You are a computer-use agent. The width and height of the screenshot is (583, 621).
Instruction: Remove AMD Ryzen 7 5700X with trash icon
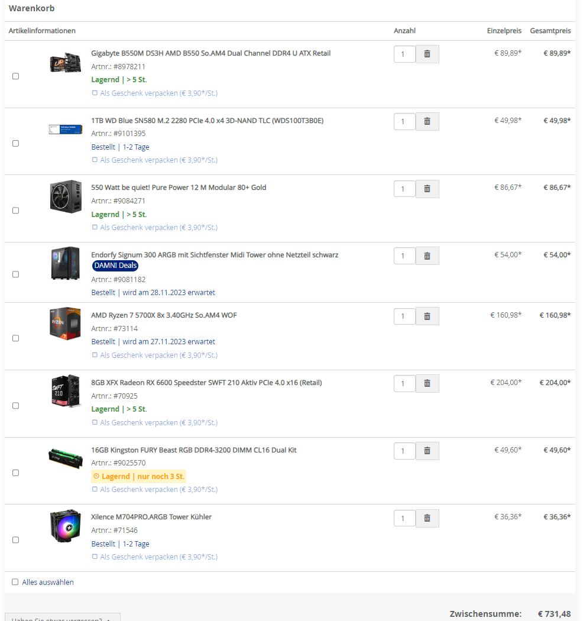[x=427, y=316]
